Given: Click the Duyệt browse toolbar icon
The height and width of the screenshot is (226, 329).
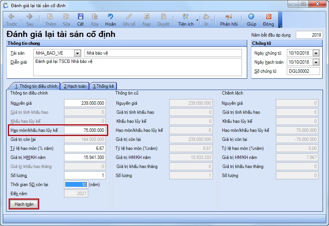Looking at the screenshot, I should (x=163, y=17).
